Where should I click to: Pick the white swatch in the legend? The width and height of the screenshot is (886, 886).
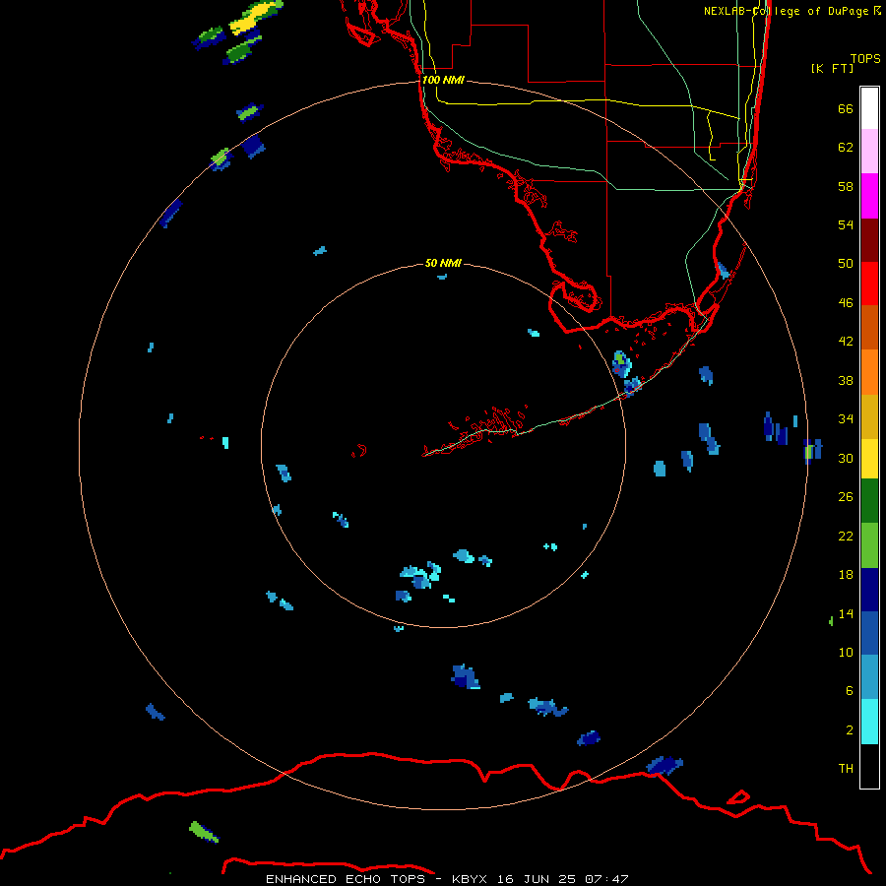click(x=869, y=108)
